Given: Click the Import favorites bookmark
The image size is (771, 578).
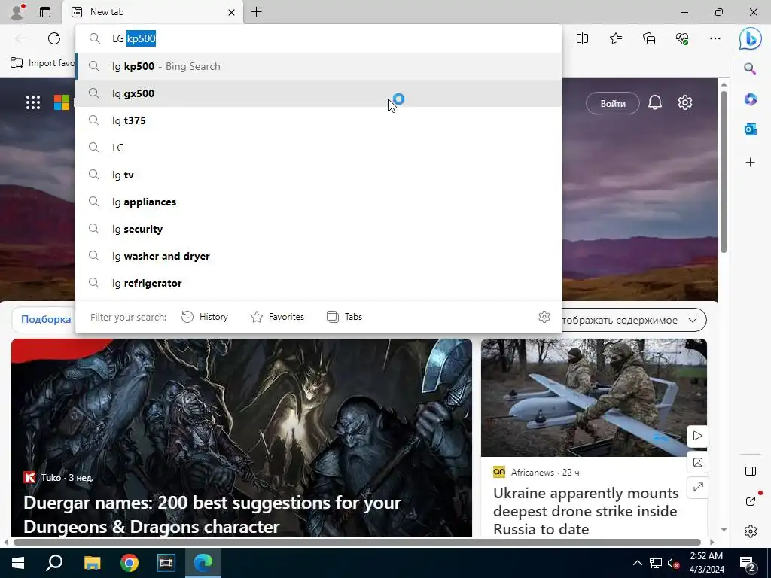Looking at the screenshot, I should click(x=43, y=63).
